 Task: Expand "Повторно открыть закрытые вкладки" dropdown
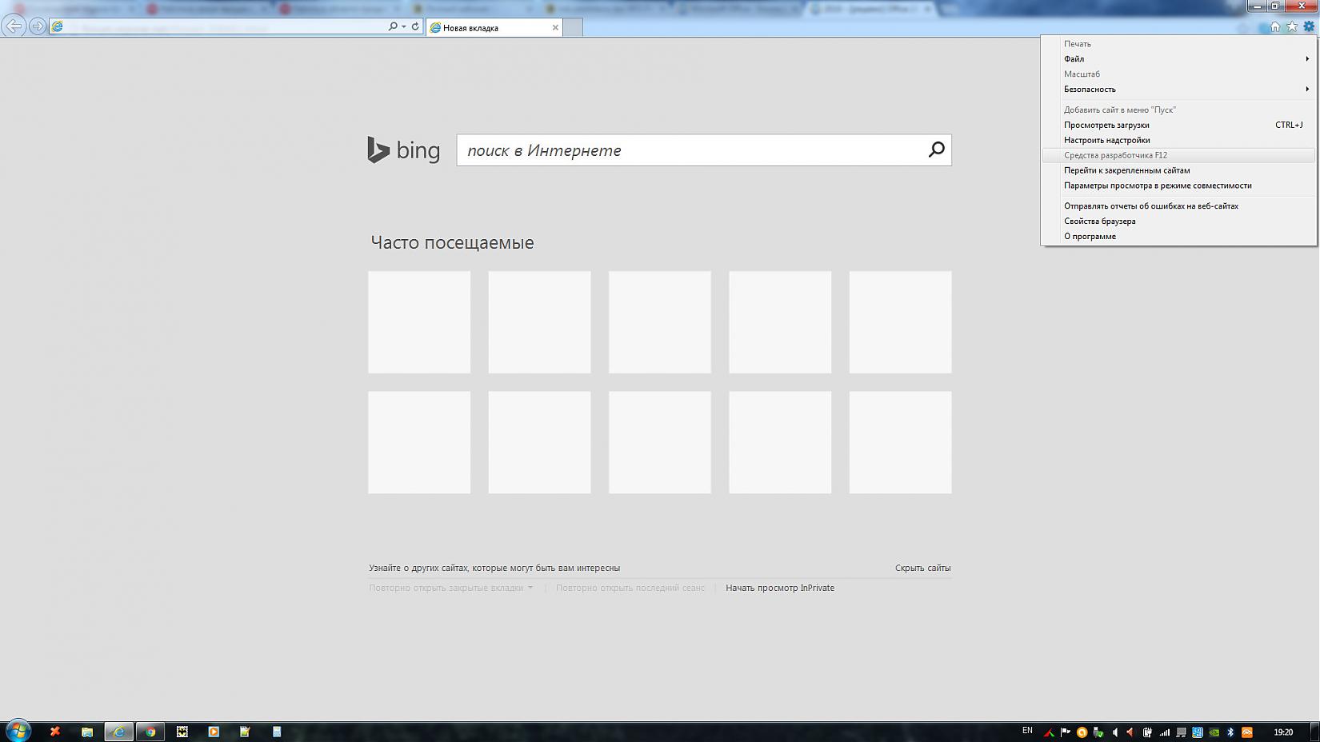click(450, 588)
